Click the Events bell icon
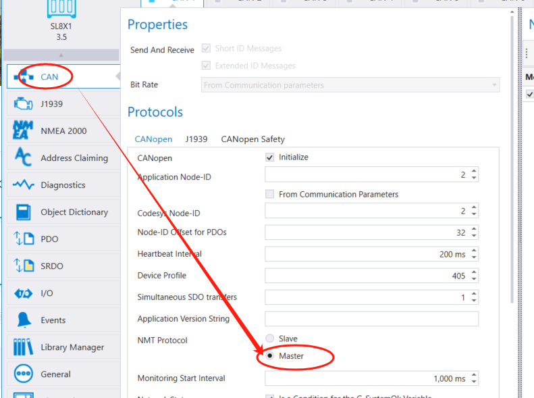Image resolution: width=534 pixels, height=398 pixels. [x=24, y=320]
